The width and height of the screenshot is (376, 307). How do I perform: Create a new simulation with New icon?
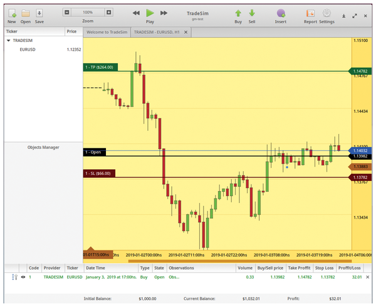coord(12,16)
